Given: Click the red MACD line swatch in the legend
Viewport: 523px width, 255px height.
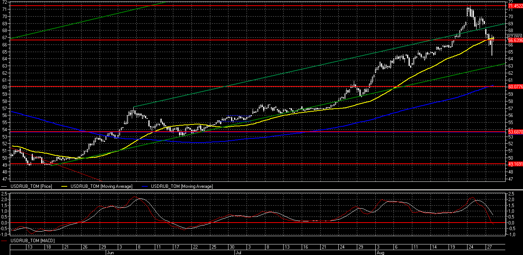Looking at the screenshot, I should (x=5, y=240).
